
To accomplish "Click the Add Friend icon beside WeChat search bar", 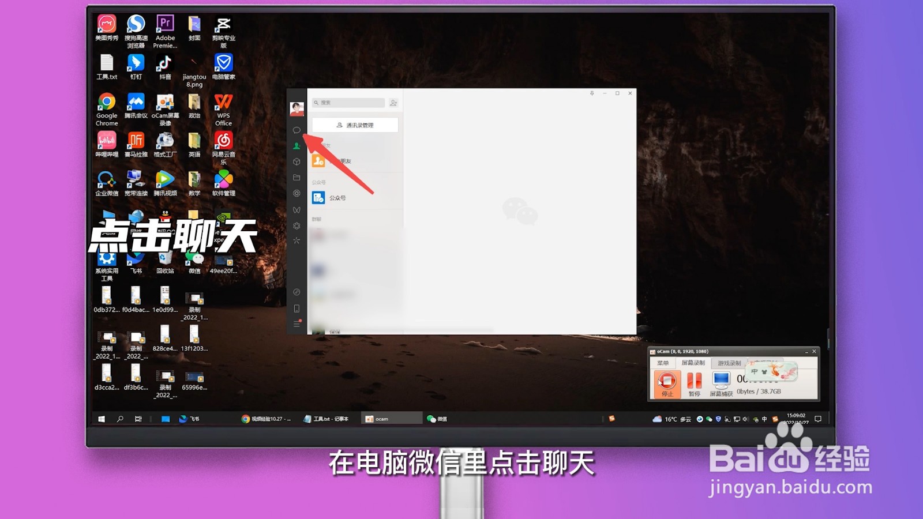I will [393, 103].
